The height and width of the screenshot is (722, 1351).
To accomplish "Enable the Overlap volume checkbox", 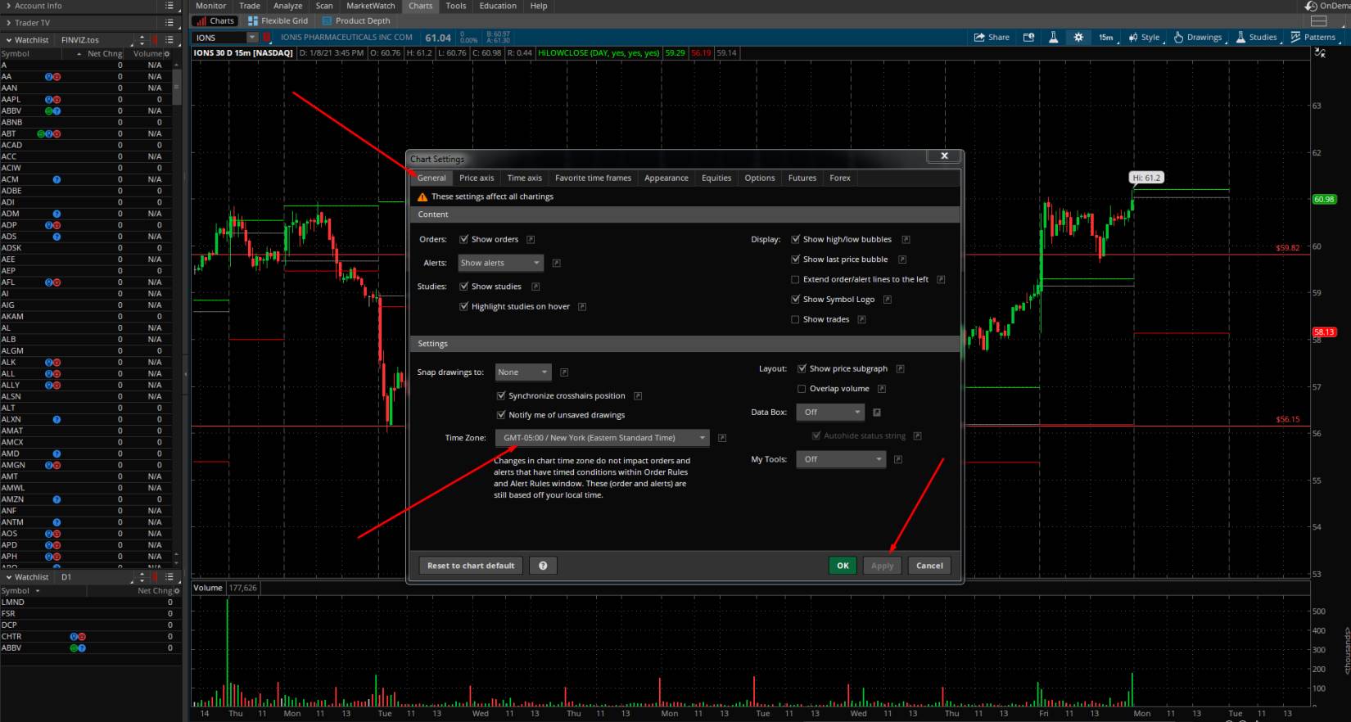I will [x=802, y=389].
